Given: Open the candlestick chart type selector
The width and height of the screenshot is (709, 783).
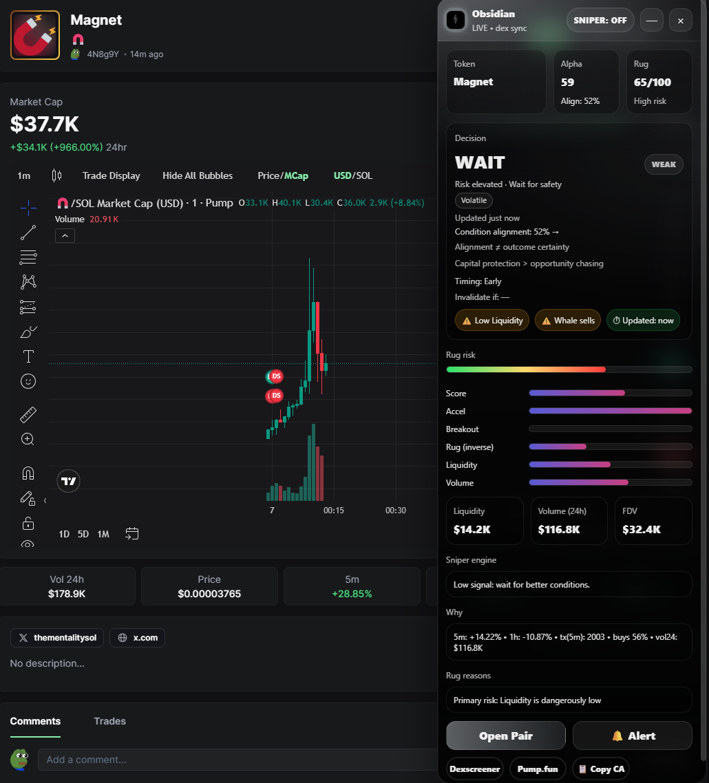Looking at the screenshot, I should coord(56,175).
